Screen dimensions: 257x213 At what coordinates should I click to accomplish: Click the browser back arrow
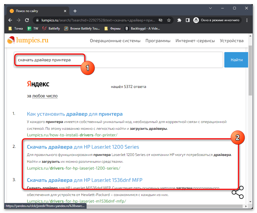[x=10, y=20]
